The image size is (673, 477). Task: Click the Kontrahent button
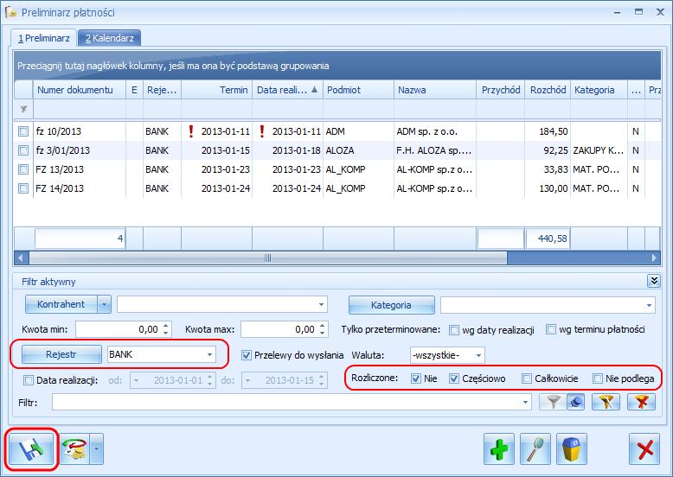(61, 304)
